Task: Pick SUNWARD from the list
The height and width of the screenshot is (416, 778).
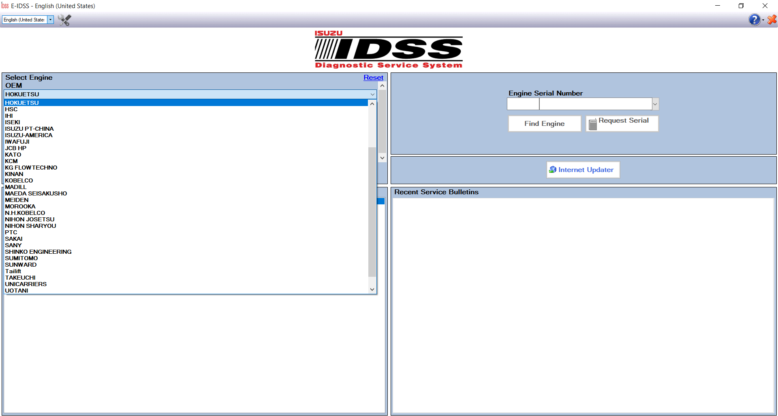Action: click(186, 265)
